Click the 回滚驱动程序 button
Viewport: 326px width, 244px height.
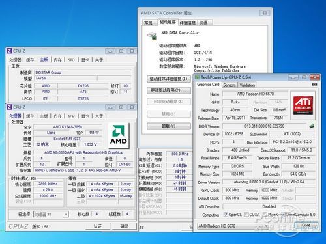click(x=169, y=102)
